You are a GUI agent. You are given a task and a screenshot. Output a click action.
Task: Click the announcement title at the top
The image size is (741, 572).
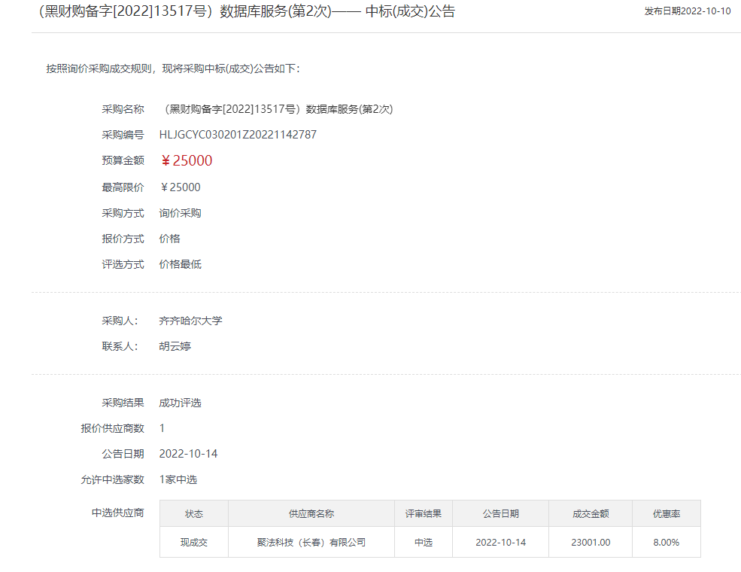[x=246, y=11]
